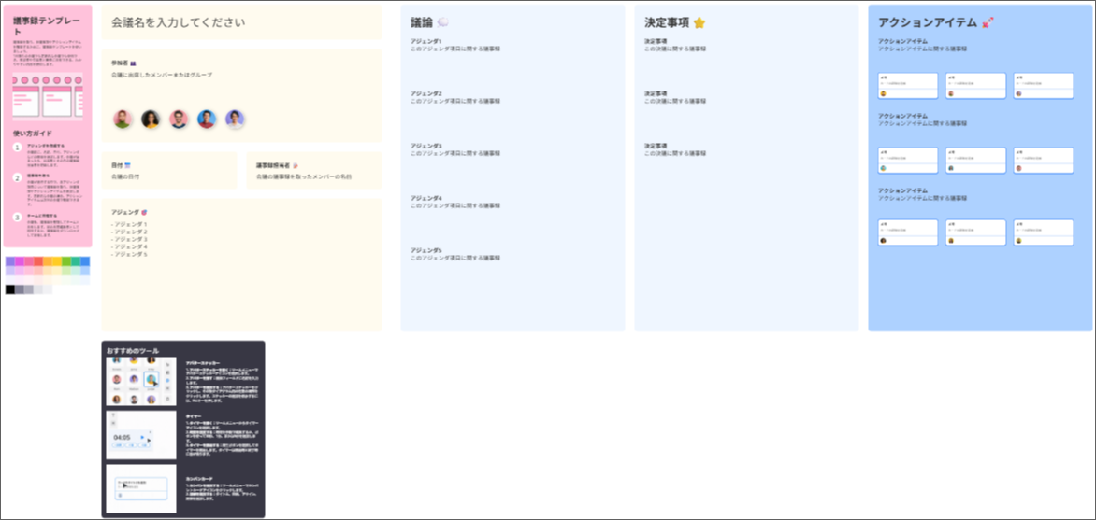Select the bottom-right kanban card in アクションアイテム

(x=1039, y=232)
